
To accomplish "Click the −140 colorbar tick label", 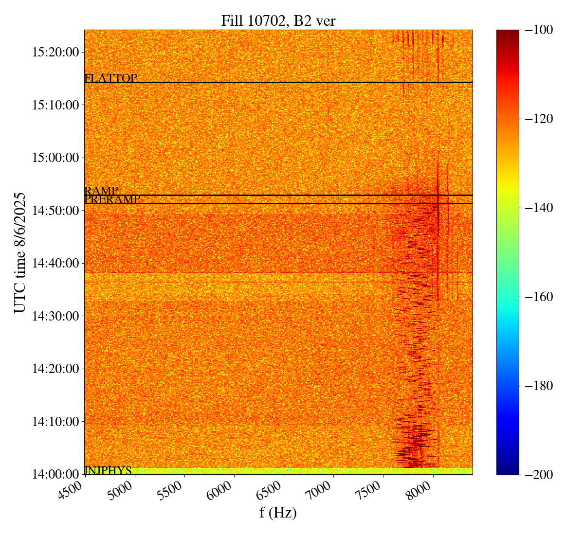I will (x=537, y=208).
